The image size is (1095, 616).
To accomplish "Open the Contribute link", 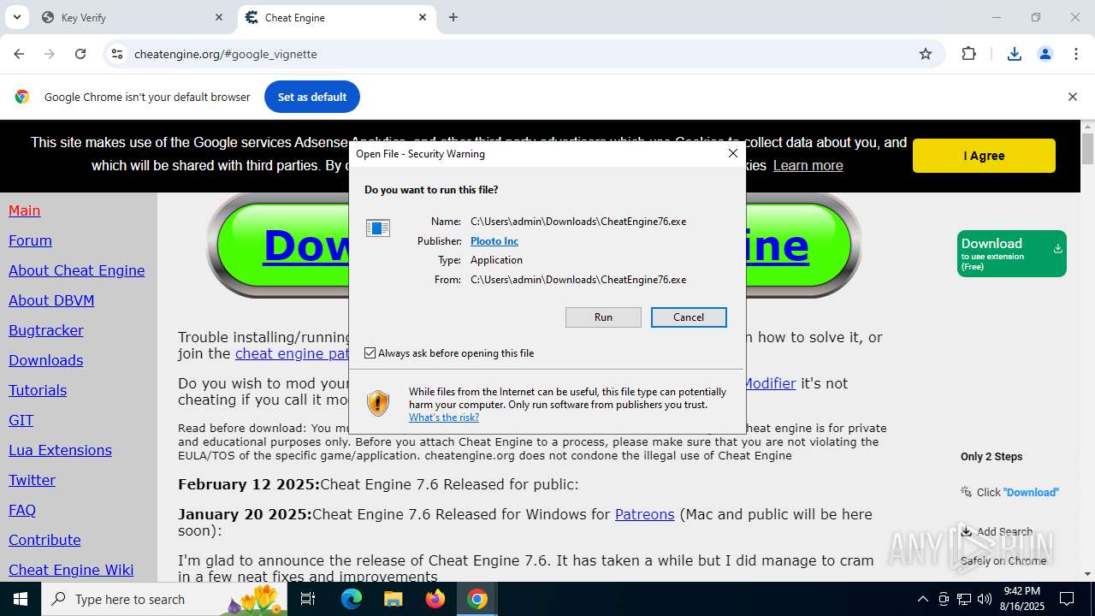I will click(x=44, y=540).
